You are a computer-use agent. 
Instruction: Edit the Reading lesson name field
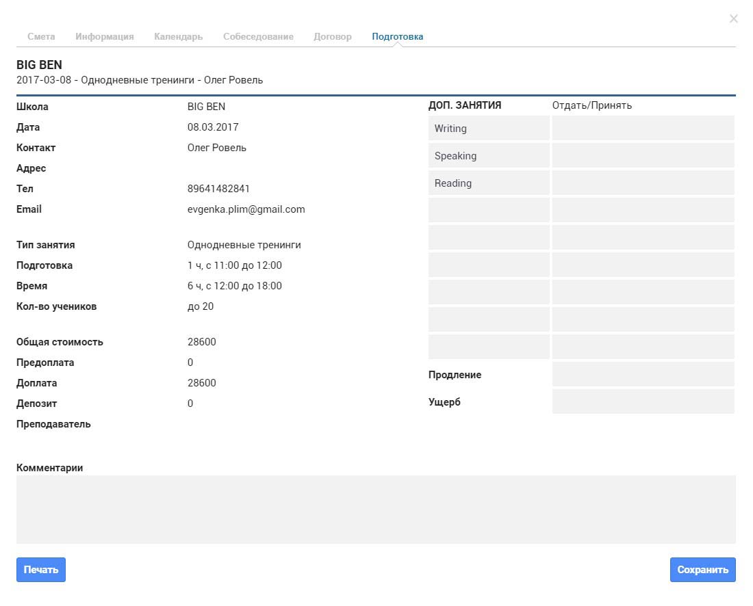pos(489,183)
